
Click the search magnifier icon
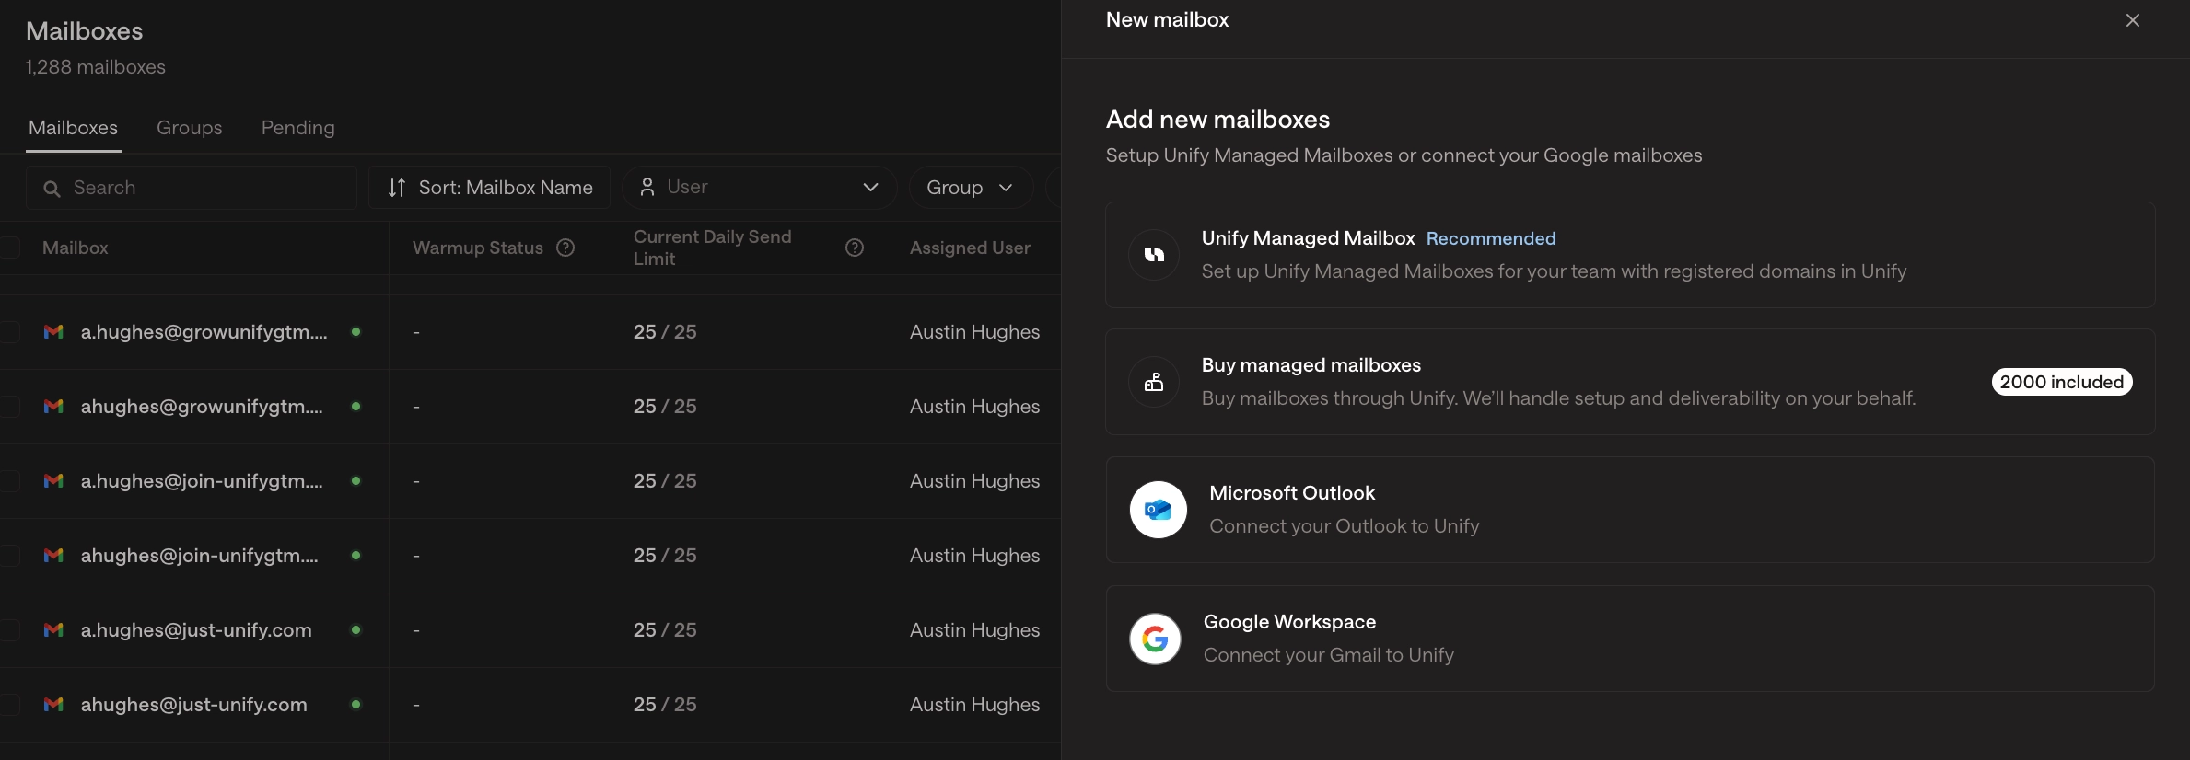click(52, 189)
